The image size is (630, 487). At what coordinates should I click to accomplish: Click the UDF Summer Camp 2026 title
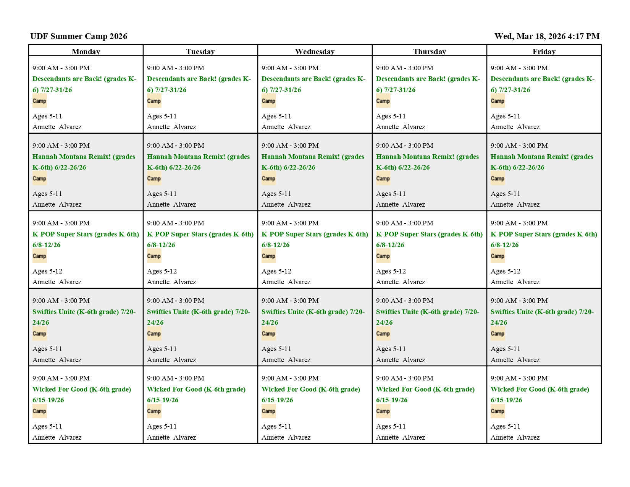[79, 36]
